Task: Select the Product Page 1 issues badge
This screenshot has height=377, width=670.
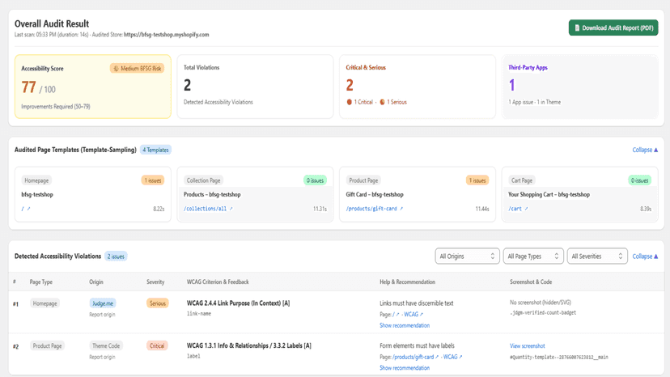Action: pyautogui.click(x=477, y=180)
